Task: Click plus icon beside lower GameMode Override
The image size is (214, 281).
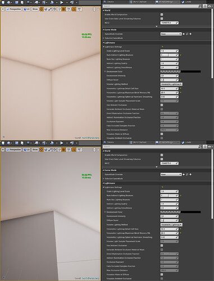Action: coord(190,174)
